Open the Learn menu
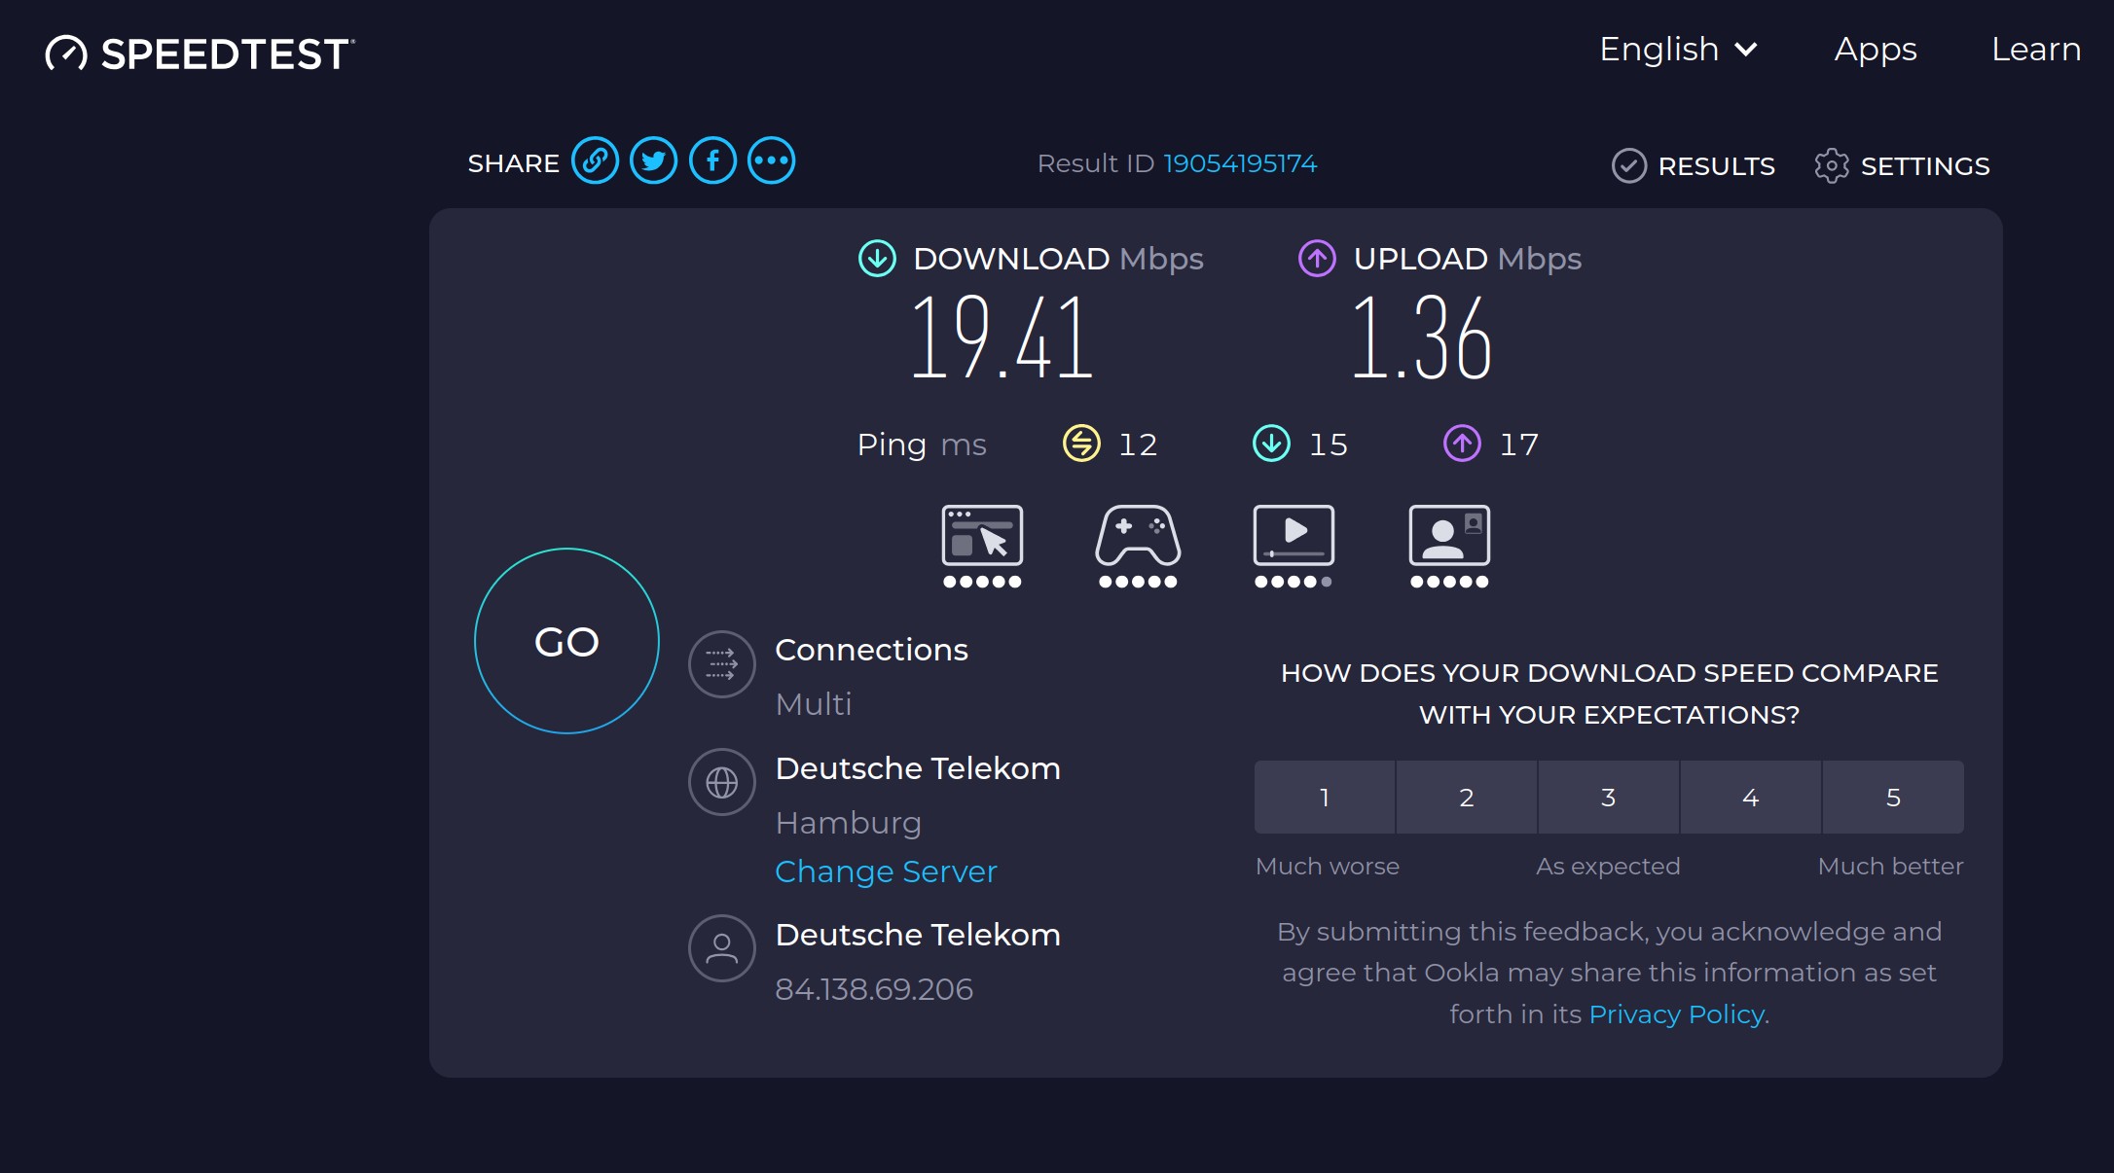2114x1173 pixels. coord(2036,50)
